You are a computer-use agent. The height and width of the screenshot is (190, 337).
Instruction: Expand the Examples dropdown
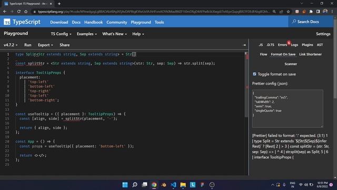[87, 34]
